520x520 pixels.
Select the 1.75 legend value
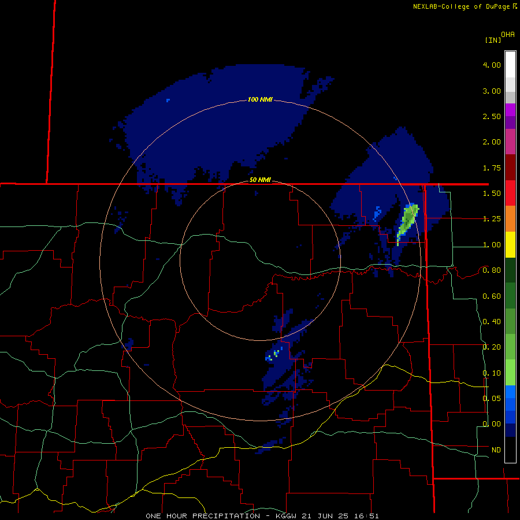coord(492,168)
